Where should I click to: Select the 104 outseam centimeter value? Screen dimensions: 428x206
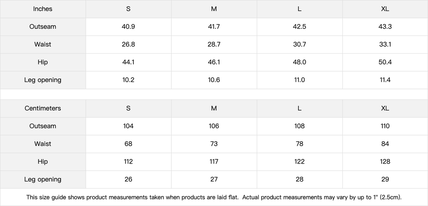[x=128, y=126]
